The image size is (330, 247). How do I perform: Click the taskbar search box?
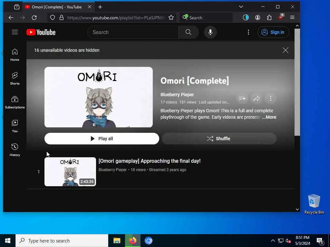coord(62,241)
